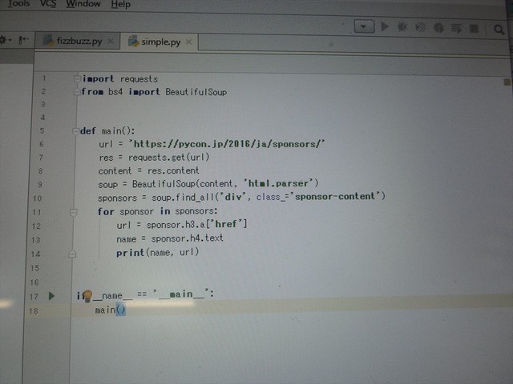Switch to the fizzbuzz.py tab

point(79,41)
